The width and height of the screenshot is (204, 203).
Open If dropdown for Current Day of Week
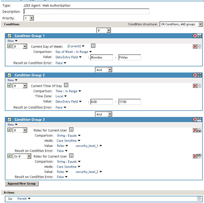(20, 46)
